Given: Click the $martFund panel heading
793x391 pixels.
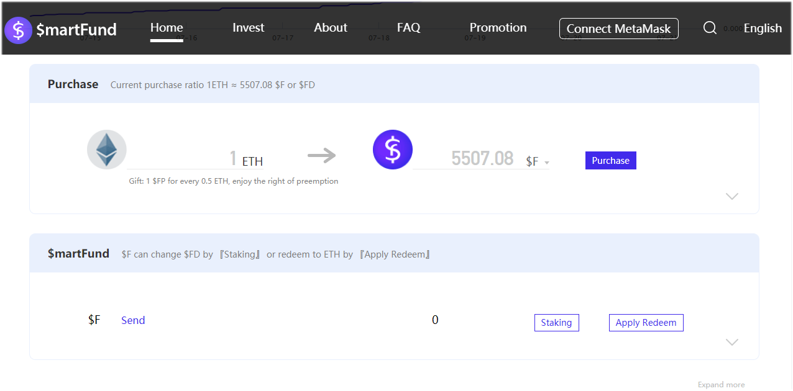Looking at the screenshot, I should [78, 254].
